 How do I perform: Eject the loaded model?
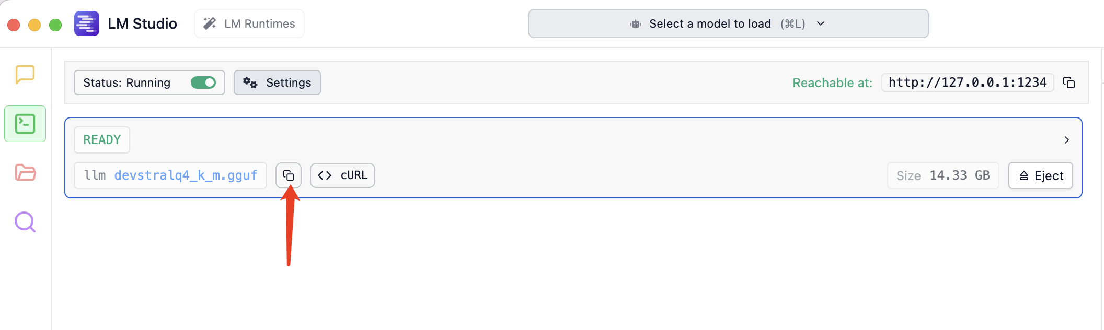[x=1041, y=175]
